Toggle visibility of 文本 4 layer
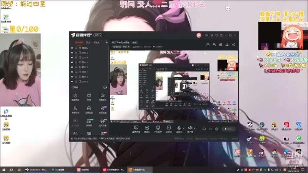The image size is (308, 173). click(72, 57)
